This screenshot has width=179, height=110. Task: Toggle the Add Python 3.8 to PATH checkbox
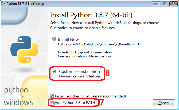point(52,102)
